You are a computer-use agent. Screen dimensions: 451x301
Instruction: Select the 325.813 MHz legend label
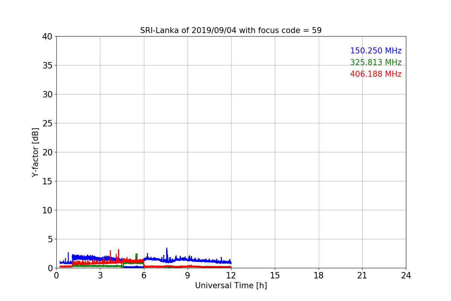pos(376,62)
